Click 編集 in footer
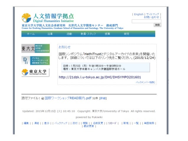The width and height of the screenshot is (188, 141). pos(26,123)
